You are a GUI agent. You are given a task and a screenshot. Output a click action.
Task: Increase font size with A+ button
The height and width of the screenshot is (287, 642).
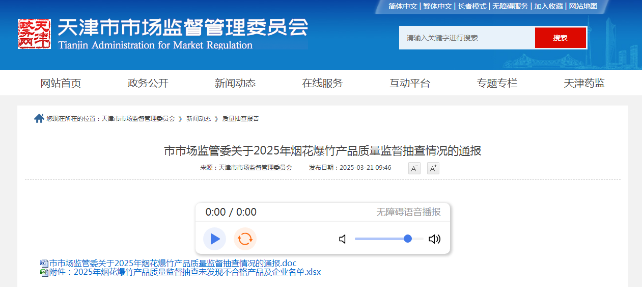(433, 168)
